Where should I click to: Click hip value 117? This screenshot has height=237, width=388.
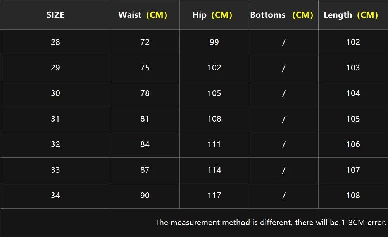point(214,196)
